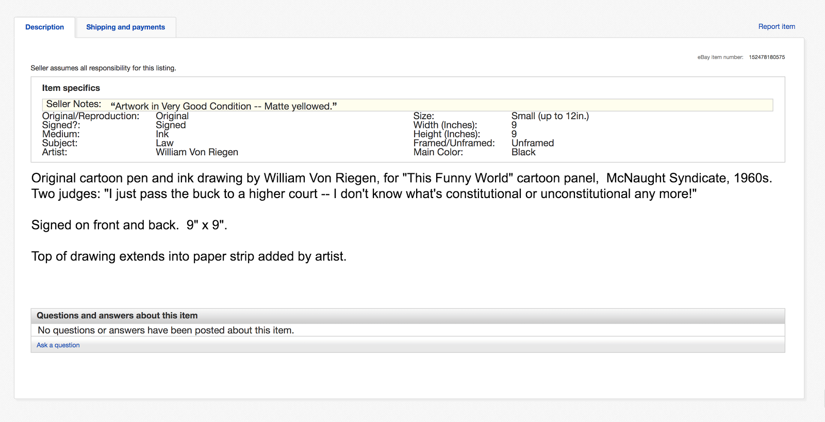The width and height of the screenshot is (825, 422).
Task: Click the Medium value Ink
Action: pyautogui.click(x=162, y=134)
